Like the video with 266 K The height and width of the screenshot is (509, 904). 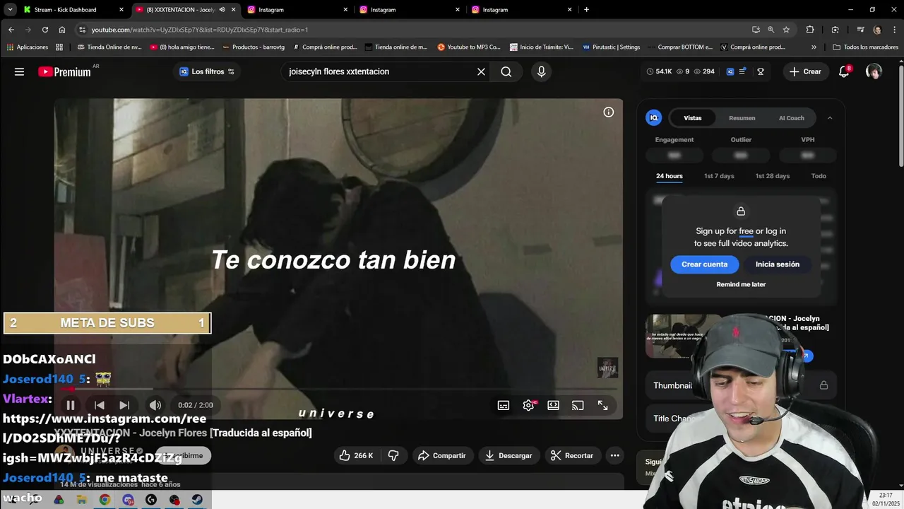click(356, 455)
